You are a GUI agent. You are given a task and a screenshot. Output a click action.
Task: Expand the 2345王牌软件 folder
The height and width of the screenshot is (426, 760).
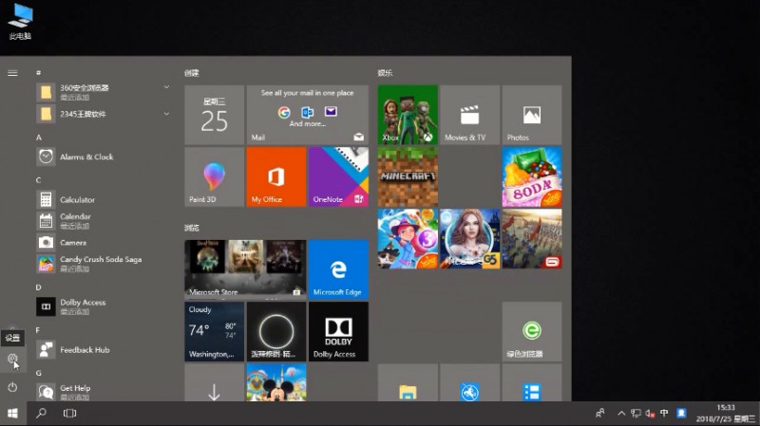pos(103,114)
